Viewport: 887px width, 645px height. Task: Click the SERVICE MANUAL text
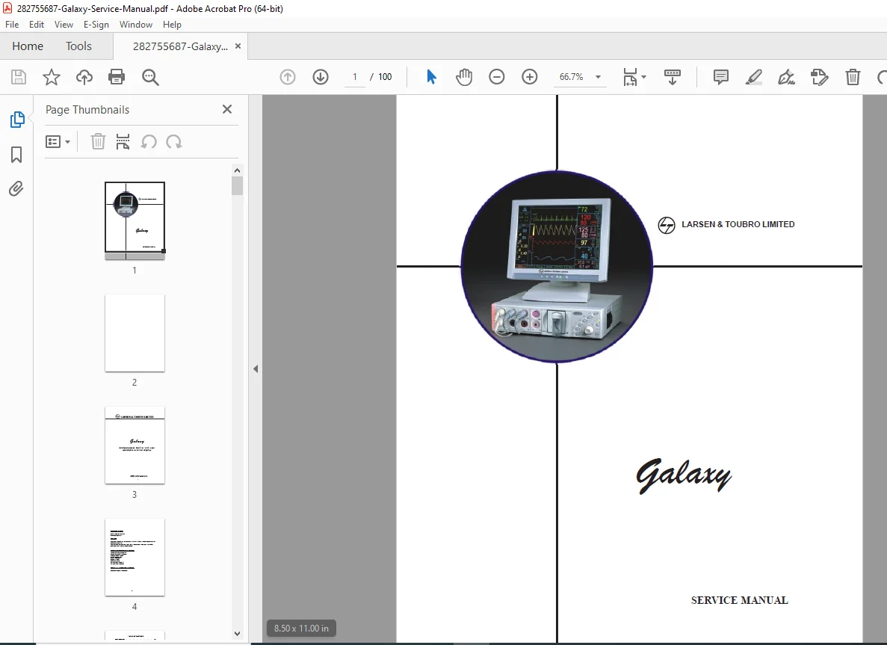[739, 600]
